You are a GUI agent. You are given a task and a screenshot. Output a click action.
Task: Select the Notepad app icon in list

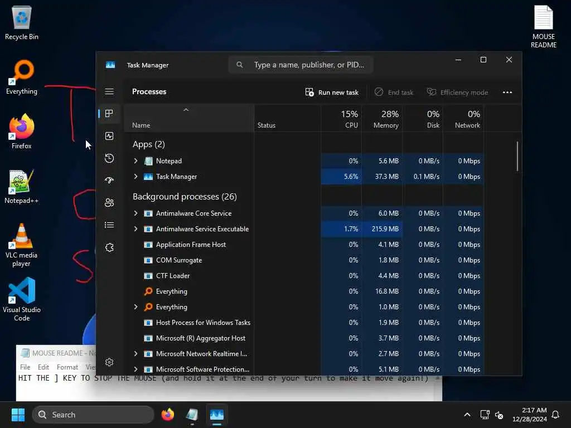[148, 161]
